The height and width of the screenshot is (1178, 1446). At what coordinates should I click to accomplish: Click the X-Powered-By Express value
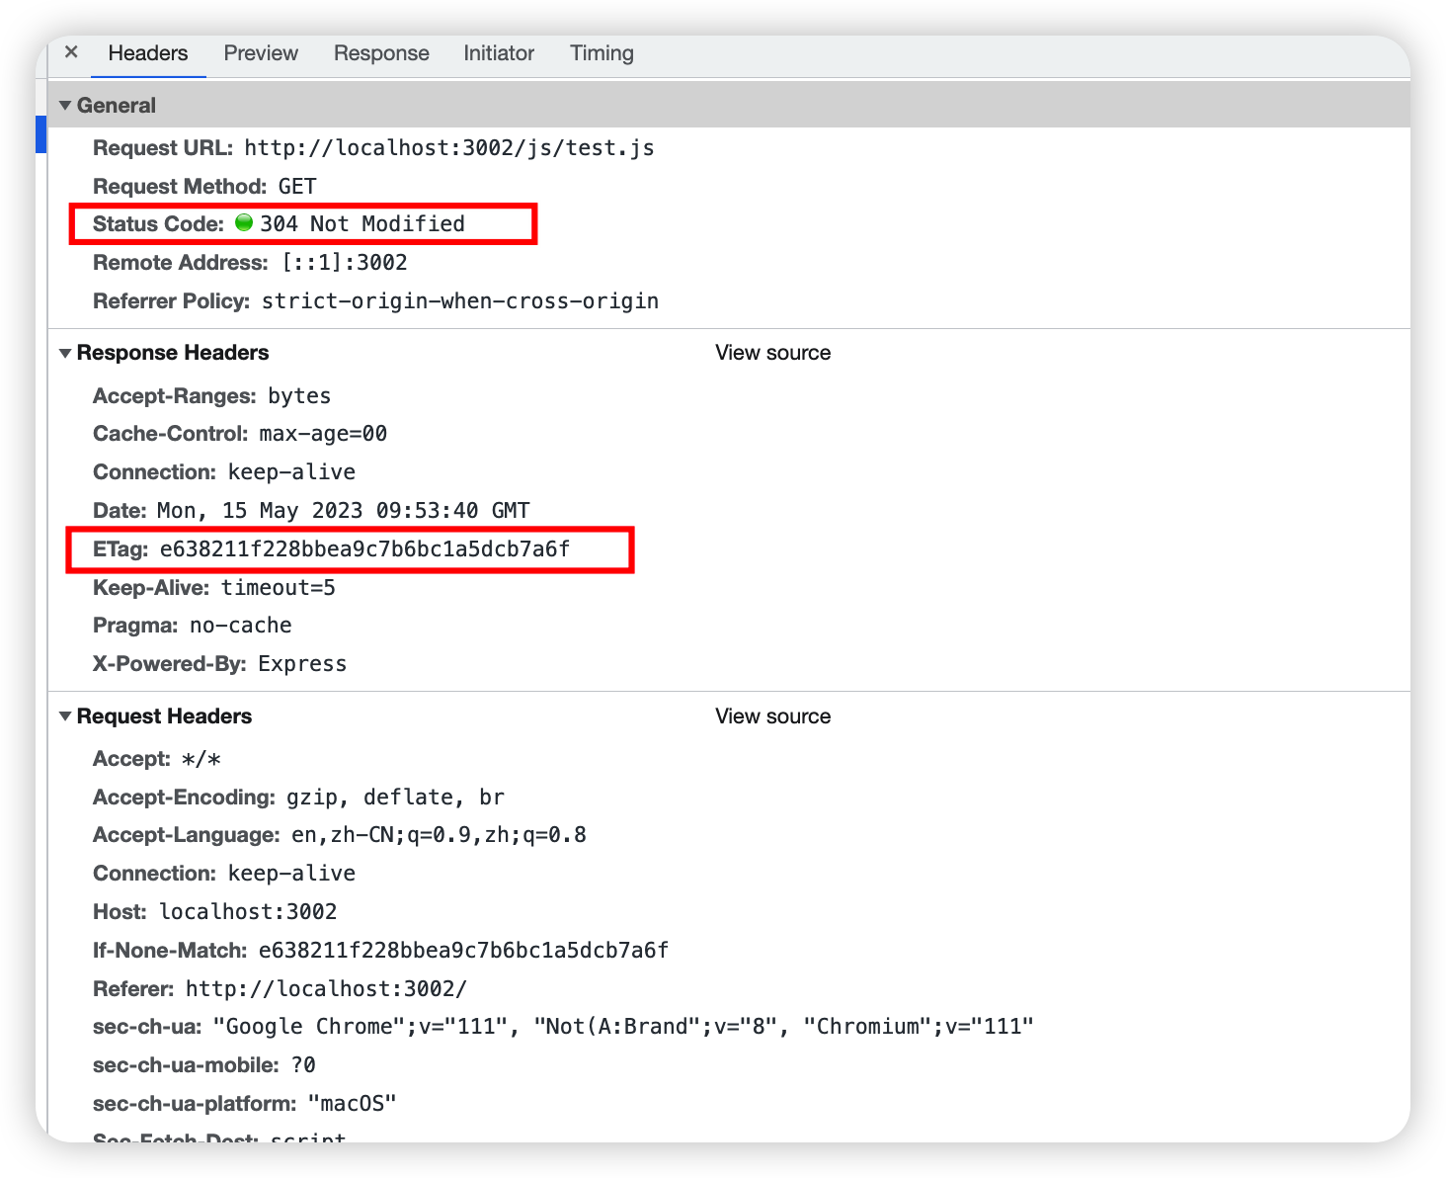[x=302, y=664]
